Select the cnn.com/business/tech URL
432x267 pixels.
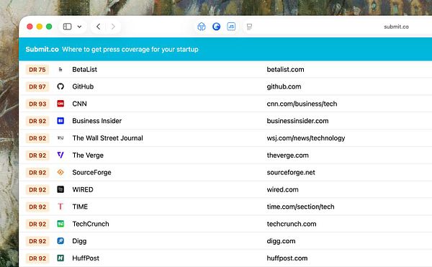302,104
